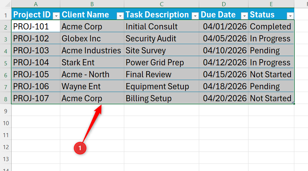Select the Acme Industries cell

tap(92, 50)
